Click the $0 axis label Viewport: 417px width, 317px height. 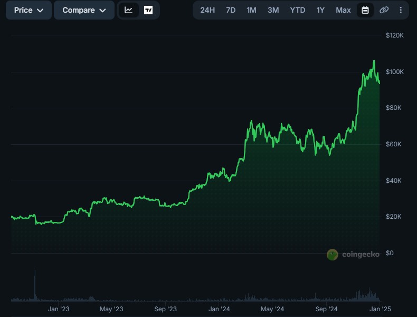pos(390,253)
